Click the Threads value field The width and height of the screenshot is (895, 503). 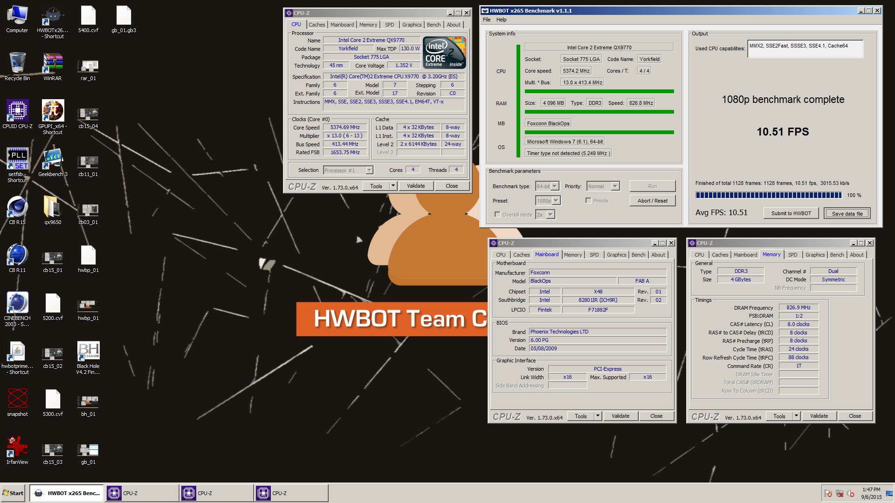(x=456, y=170)
